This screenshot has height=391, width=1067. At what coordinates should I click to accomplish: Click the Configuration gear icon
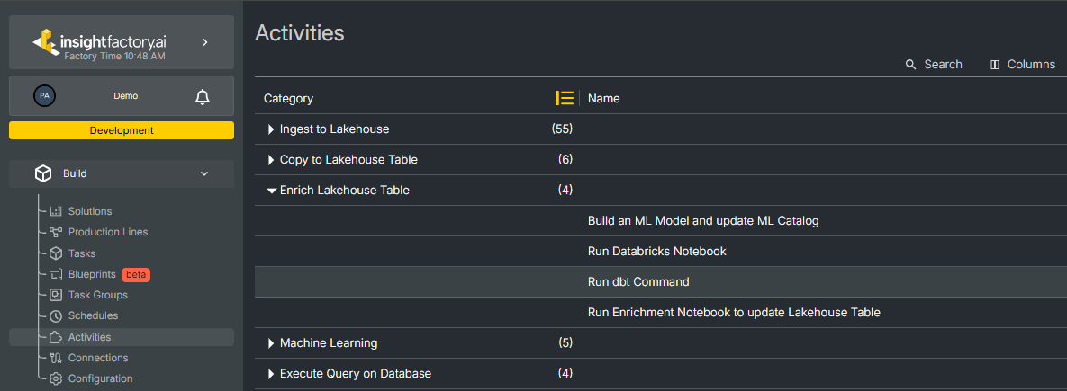pos(56,378)
